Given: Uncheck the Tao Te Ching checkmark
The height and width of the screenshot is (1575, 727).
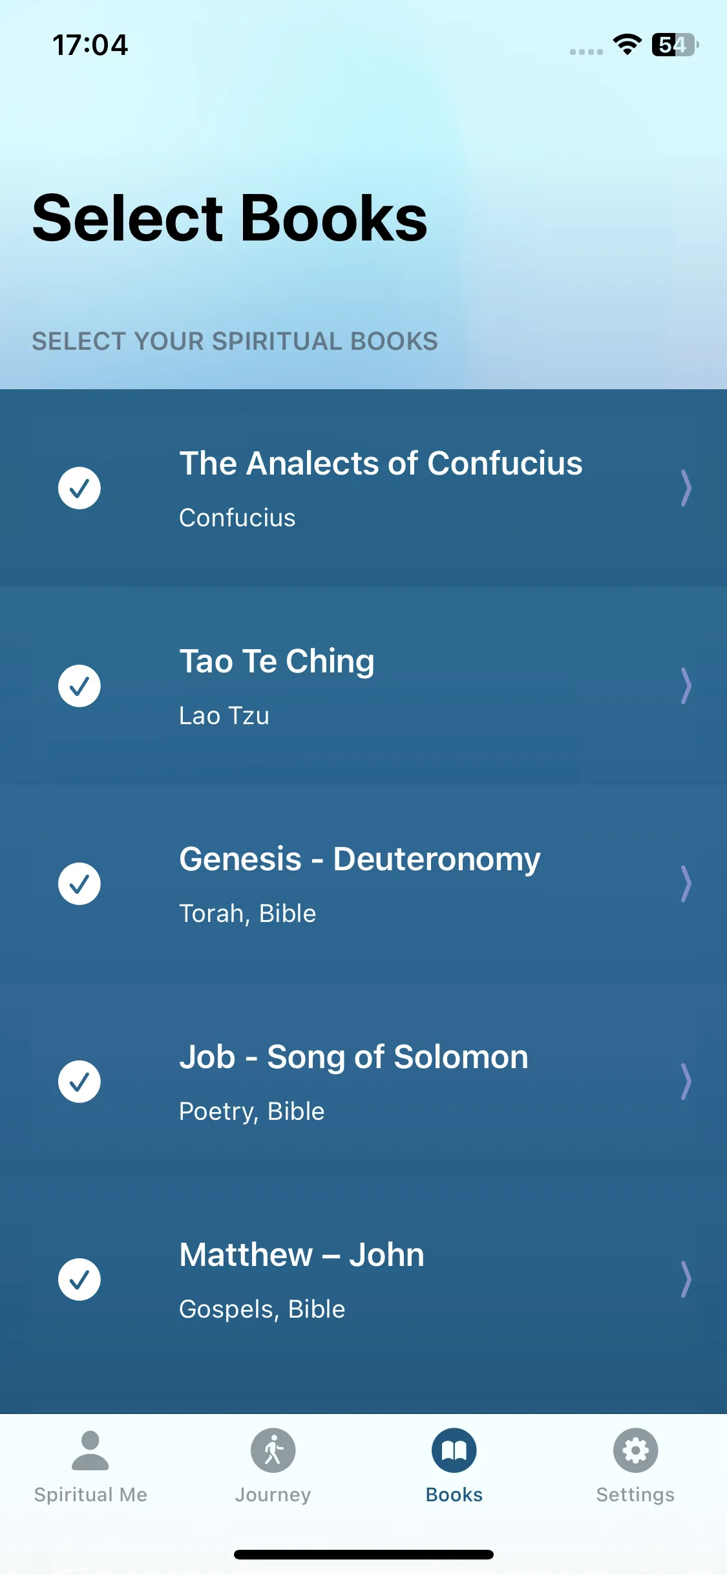Looking at the screenshot, I should click(79, 686).
